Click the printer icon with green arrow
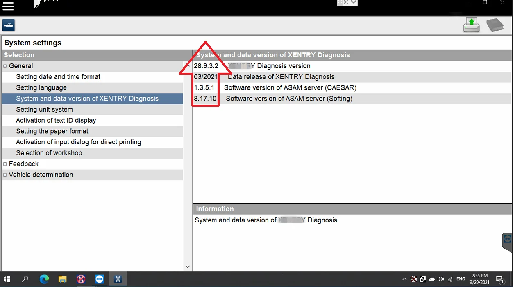 (471, 25)
